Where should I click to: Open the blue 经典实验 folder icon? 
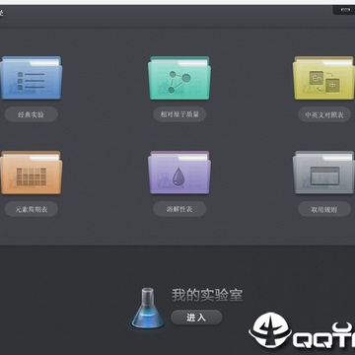(31, 78)
